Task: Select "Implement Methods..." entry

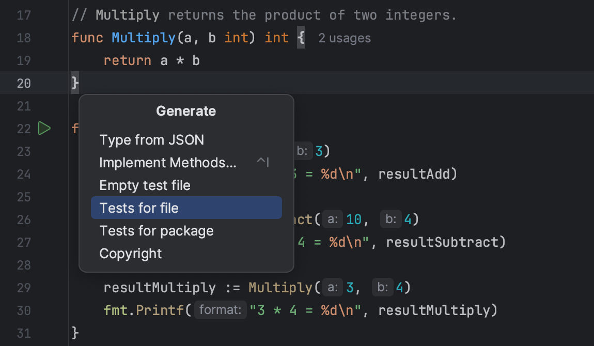Action: pos(168,162)
